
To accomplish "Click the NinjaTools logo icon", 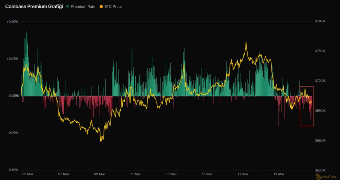I will click(317, 176).
